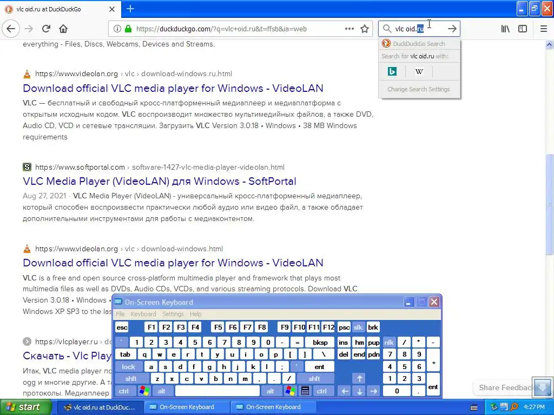Toggle the left shft key

[x=131, y=379]
